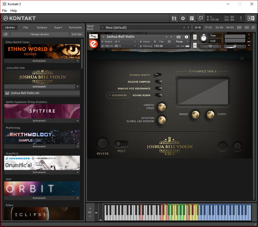Open the Sequenced round robin dropdown
258x227 pixels.
[x=118, y=95]
